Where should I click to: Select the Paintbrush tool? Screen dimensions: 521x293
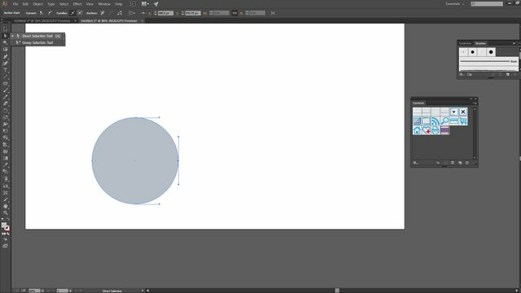[5, 90]
